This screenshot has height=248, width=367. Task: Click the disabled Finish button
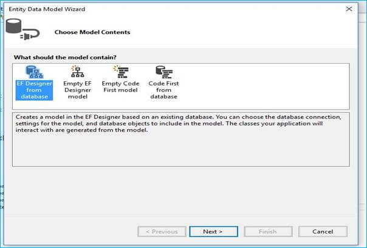[267, 231]
